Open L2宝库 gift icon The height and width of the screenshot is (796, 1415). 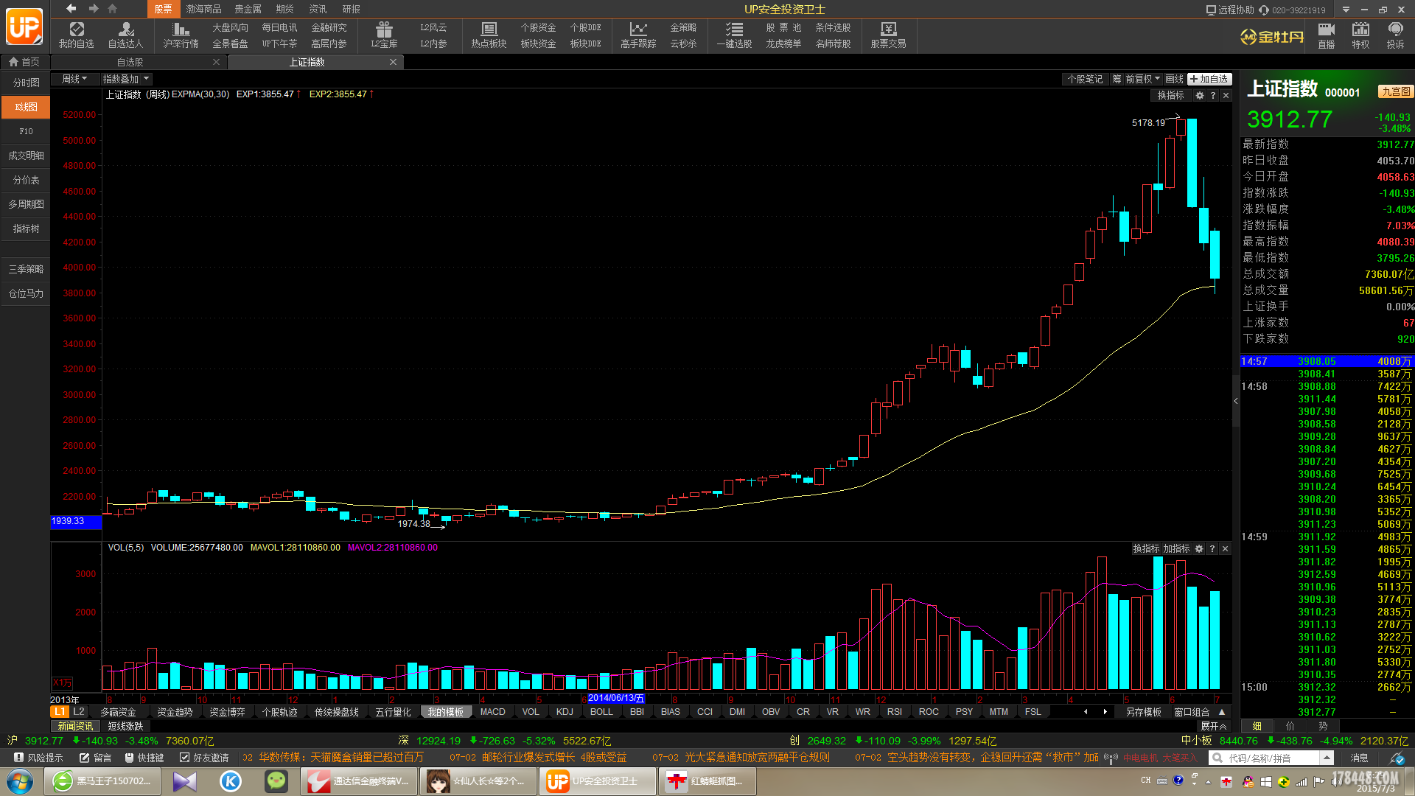click(384, 35)
